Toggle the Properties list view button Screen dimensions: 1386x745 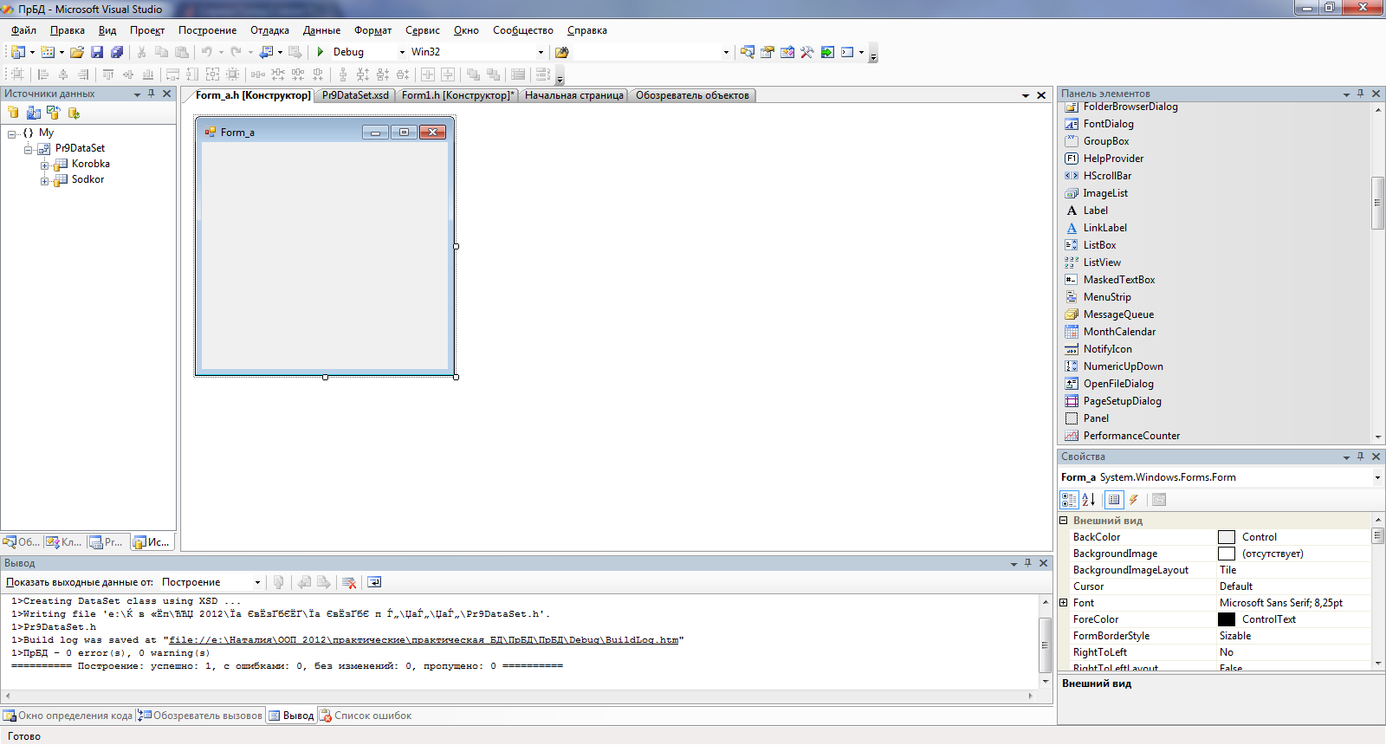coord(1114,499)
